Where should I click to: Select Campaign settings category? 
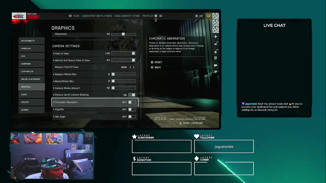(32, 64)
